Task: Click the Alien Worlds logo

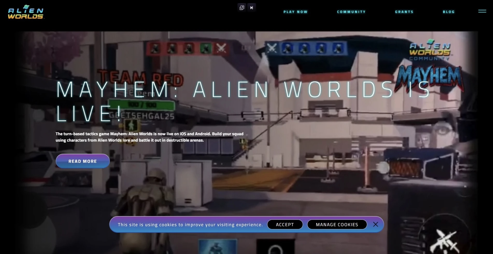Action: coord(26,12)
